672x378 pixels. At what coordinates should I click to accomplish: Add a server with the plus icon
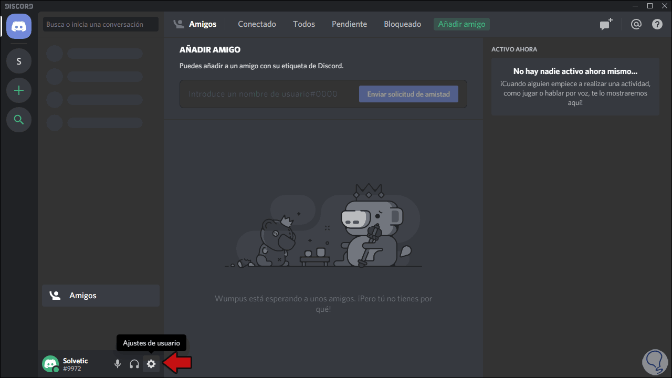tap(19, 91)
